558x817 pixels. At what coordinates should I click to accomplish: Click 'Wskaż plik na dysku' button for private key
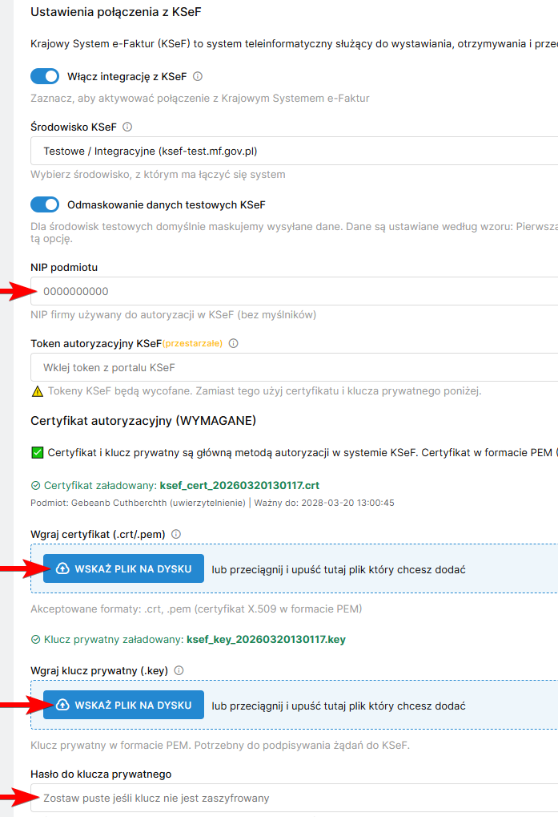click(124, 705)
